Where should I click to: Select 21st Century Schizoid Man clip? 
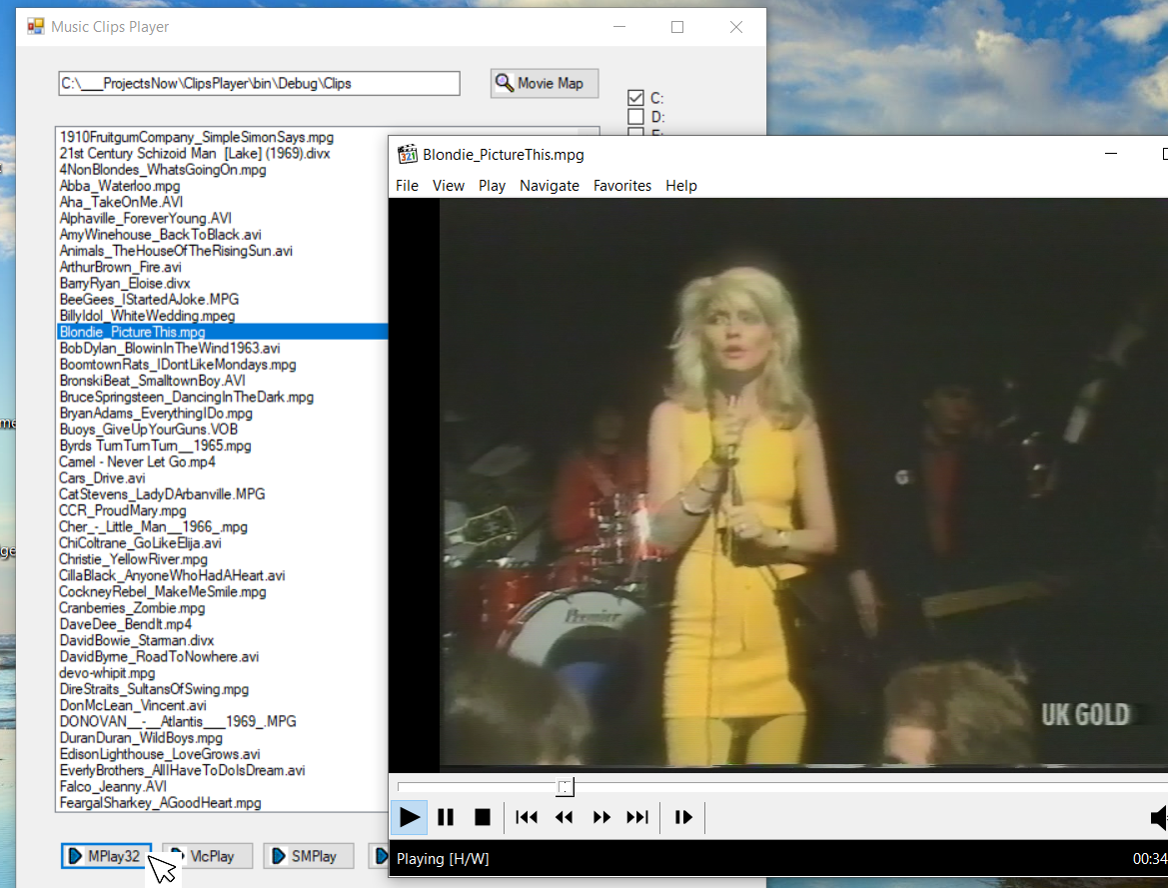(195, 154)
